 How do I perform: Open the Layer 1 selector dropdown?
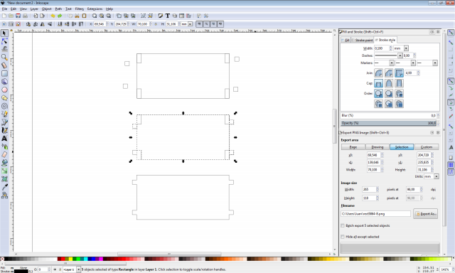click(78, 269)
